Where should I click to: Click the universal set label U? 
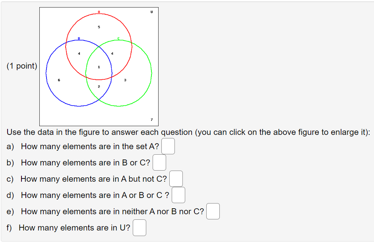tap(151, 12)
